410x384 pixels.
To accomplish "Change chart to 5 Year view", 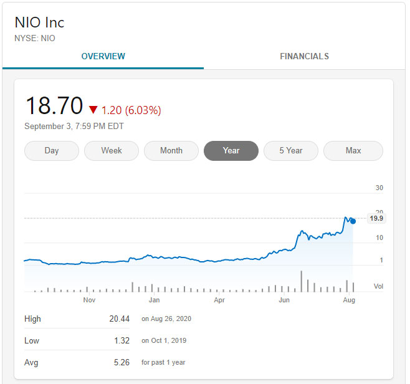I will click(291, 151).
